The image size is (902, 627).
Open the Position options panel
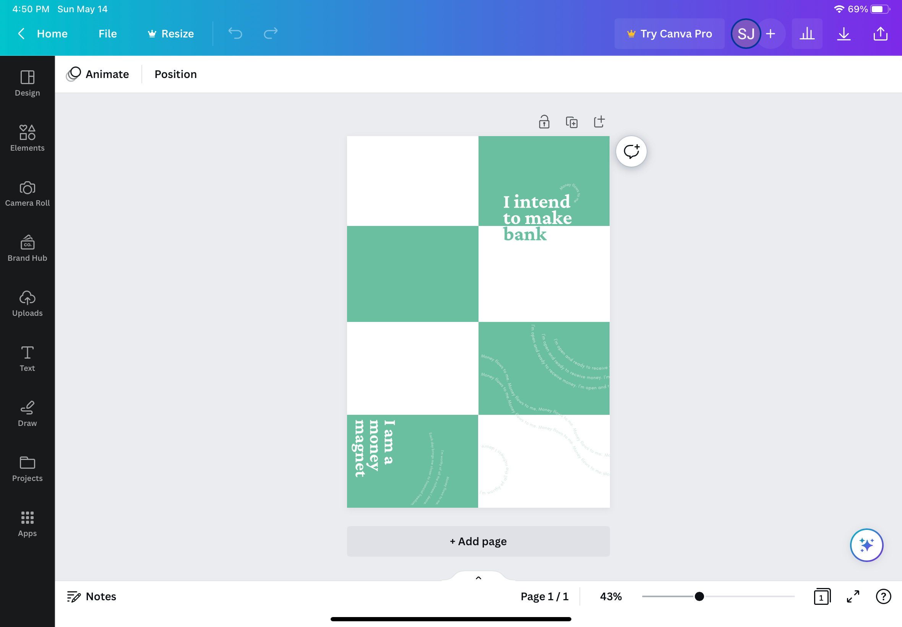pyautogui.click(x=175, y=74)
